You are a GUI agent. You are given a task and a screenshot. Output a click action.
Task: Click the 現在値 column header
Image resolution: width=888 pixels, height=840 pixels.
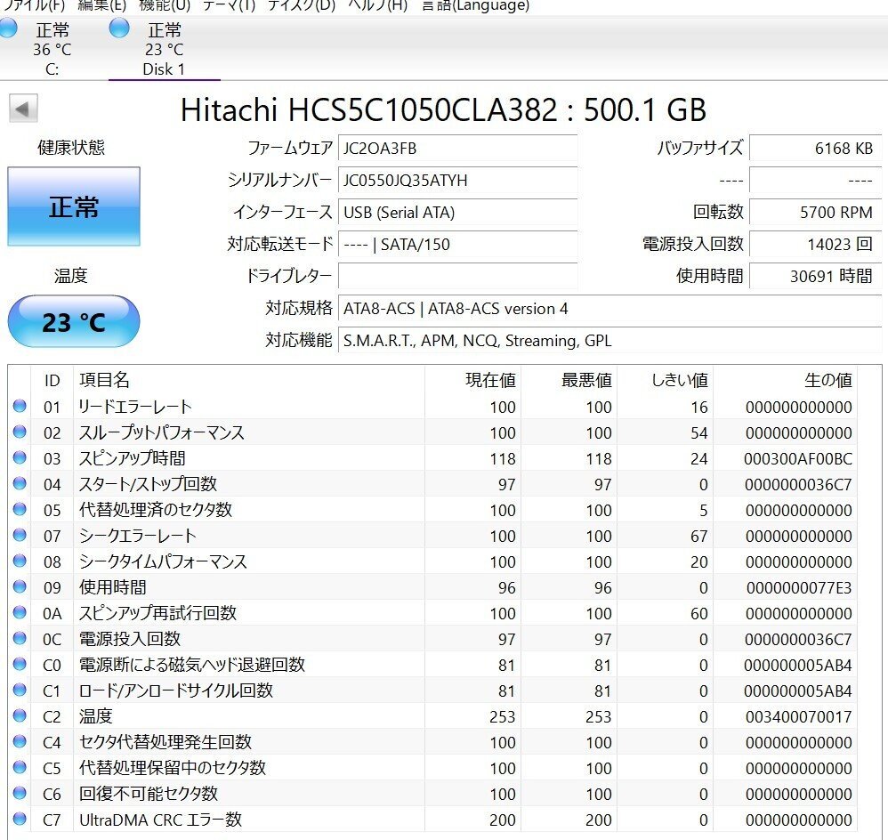tap(472, 380)
